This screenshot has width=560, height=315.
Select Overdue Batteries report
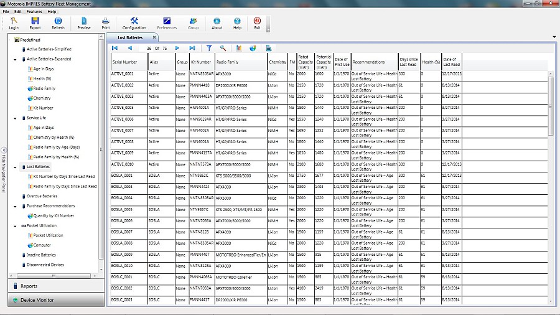click(40, 196)
